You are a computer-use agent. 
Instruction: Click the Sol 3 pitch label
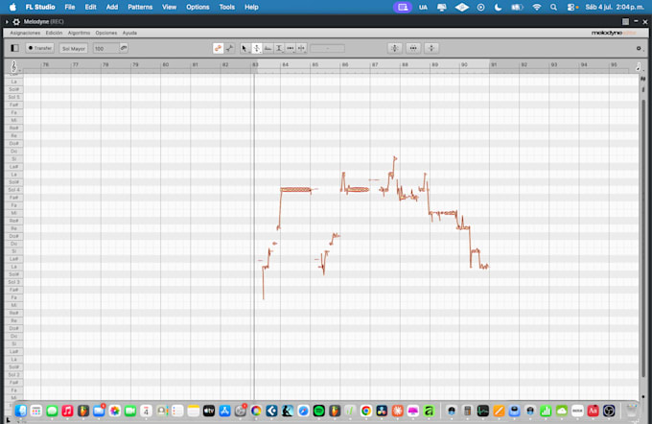tap(13, 282)
